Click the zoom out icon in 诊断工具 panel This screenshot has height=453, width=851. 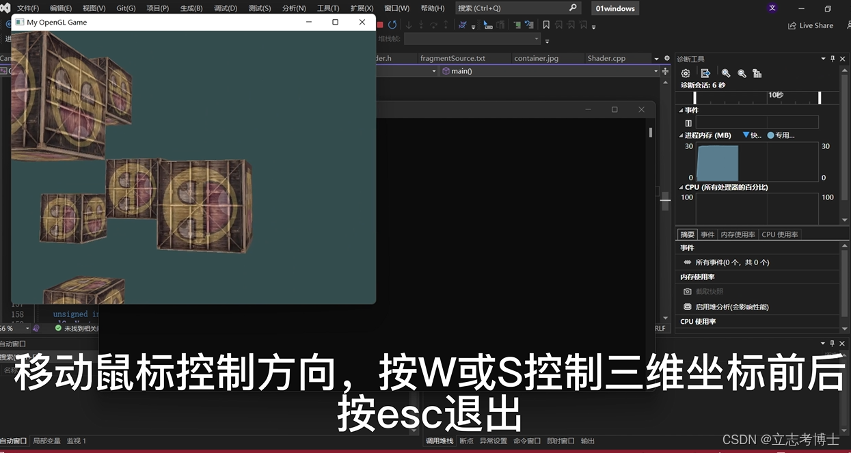[x=742, y=74]
